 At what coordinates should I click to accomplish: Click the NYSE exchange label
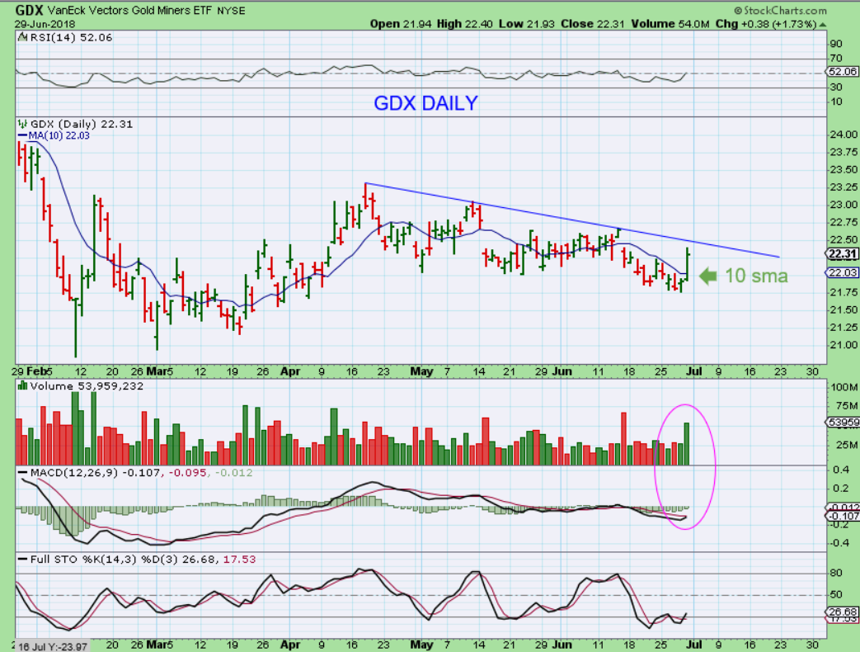[x=231, y=11]
